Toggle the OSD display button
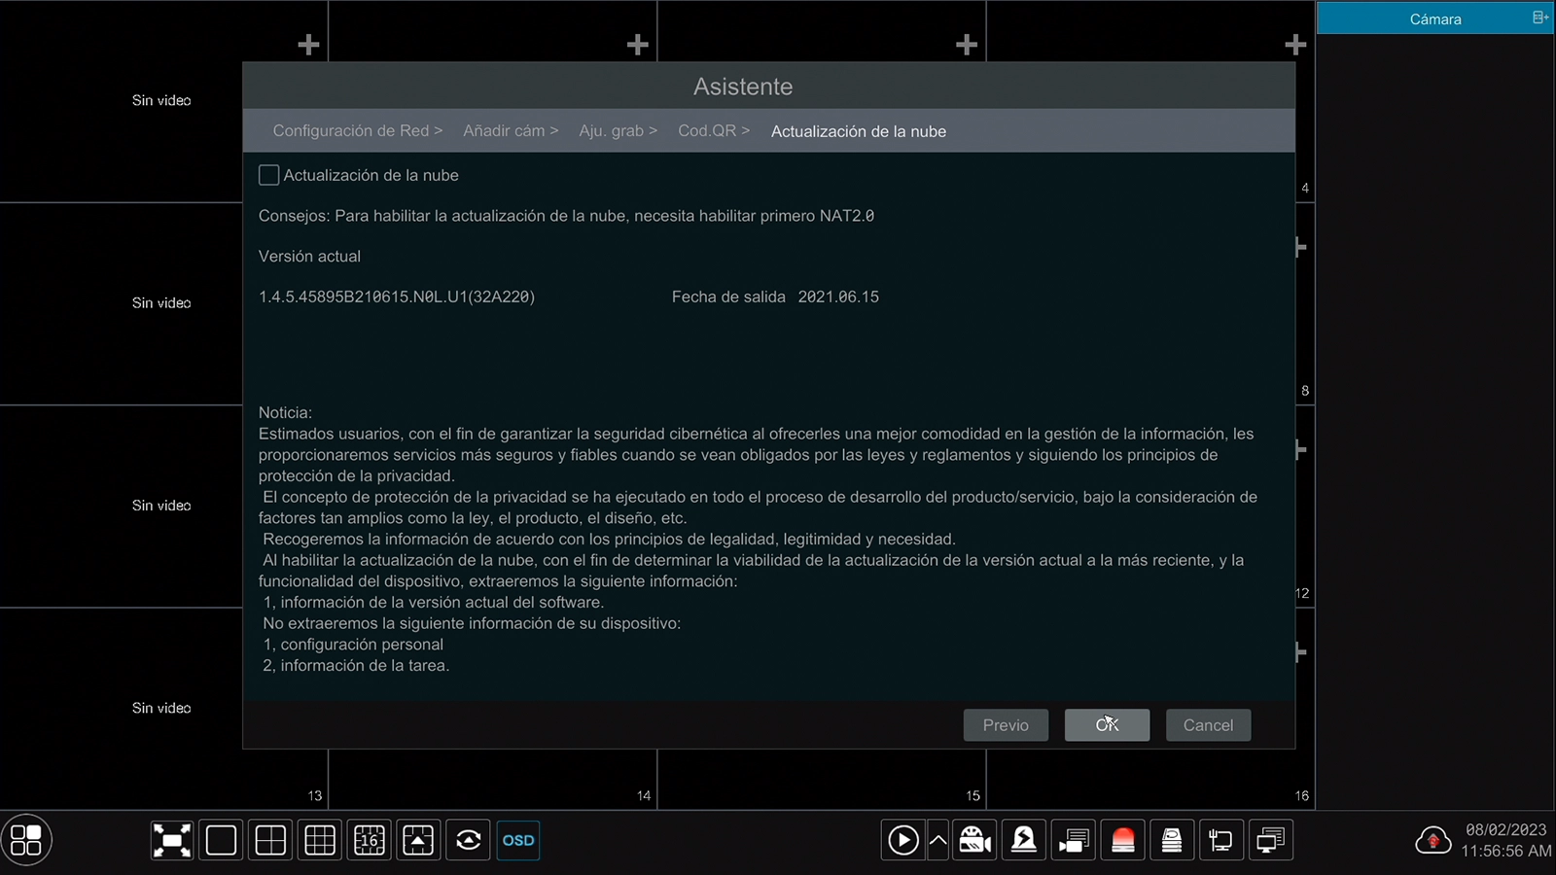1556x875 pixels. tap(518, 840)
